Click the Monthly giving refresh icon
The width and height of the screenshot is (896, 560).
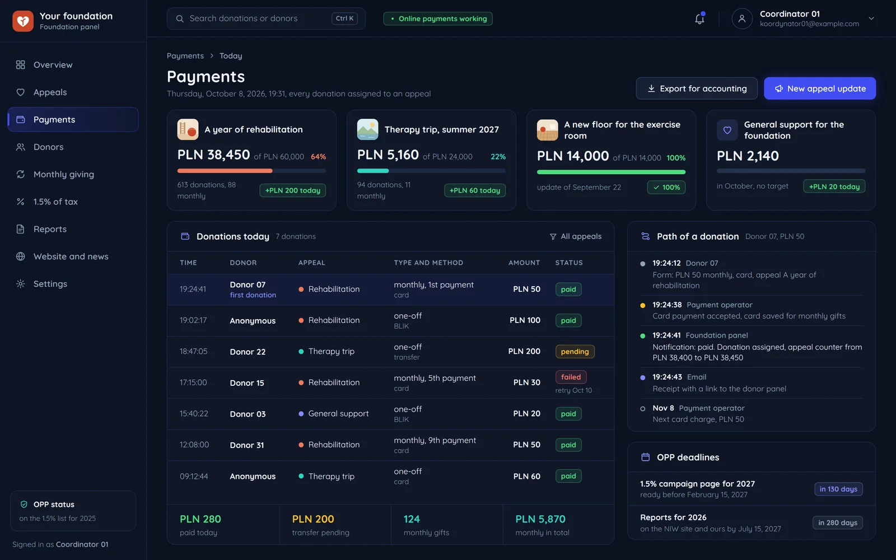pyautogui.click(x=21, y=175)
